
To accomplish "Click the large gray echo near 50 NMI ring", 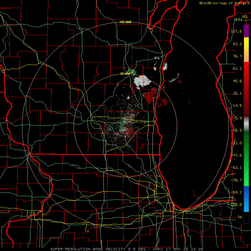I will tap(142, 82).
